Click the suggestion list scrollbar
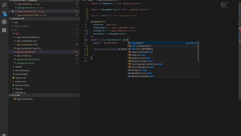 (x=198, y=51)
